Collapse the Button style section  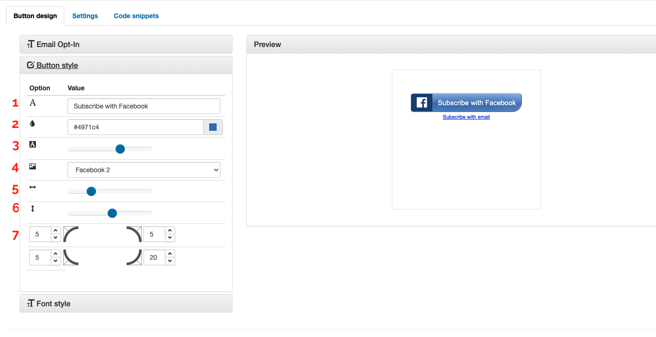pos(126,65)
